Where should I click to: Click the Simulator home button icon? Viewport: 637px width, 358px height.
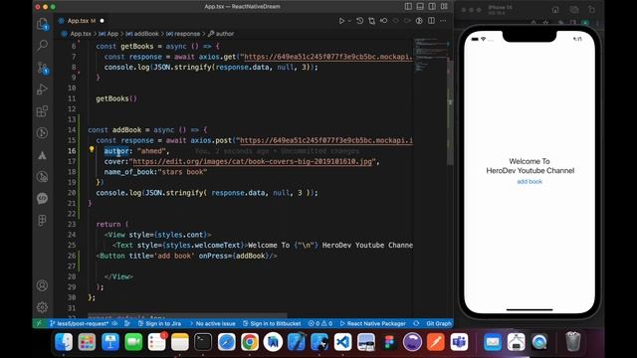[555, 10]
